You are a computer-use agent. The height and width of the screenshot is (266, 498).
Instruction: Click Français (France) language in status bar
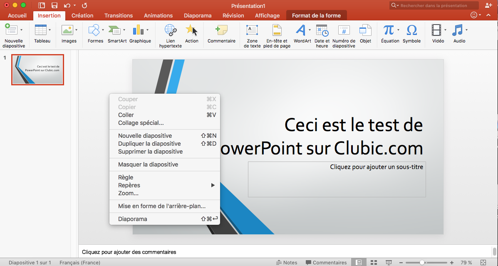(80, 263)
